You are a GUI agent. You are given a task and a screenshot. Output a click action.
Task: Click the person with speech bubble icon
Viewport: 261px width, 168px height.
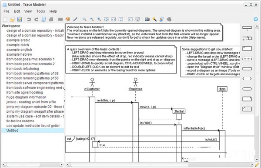[162, 19]
